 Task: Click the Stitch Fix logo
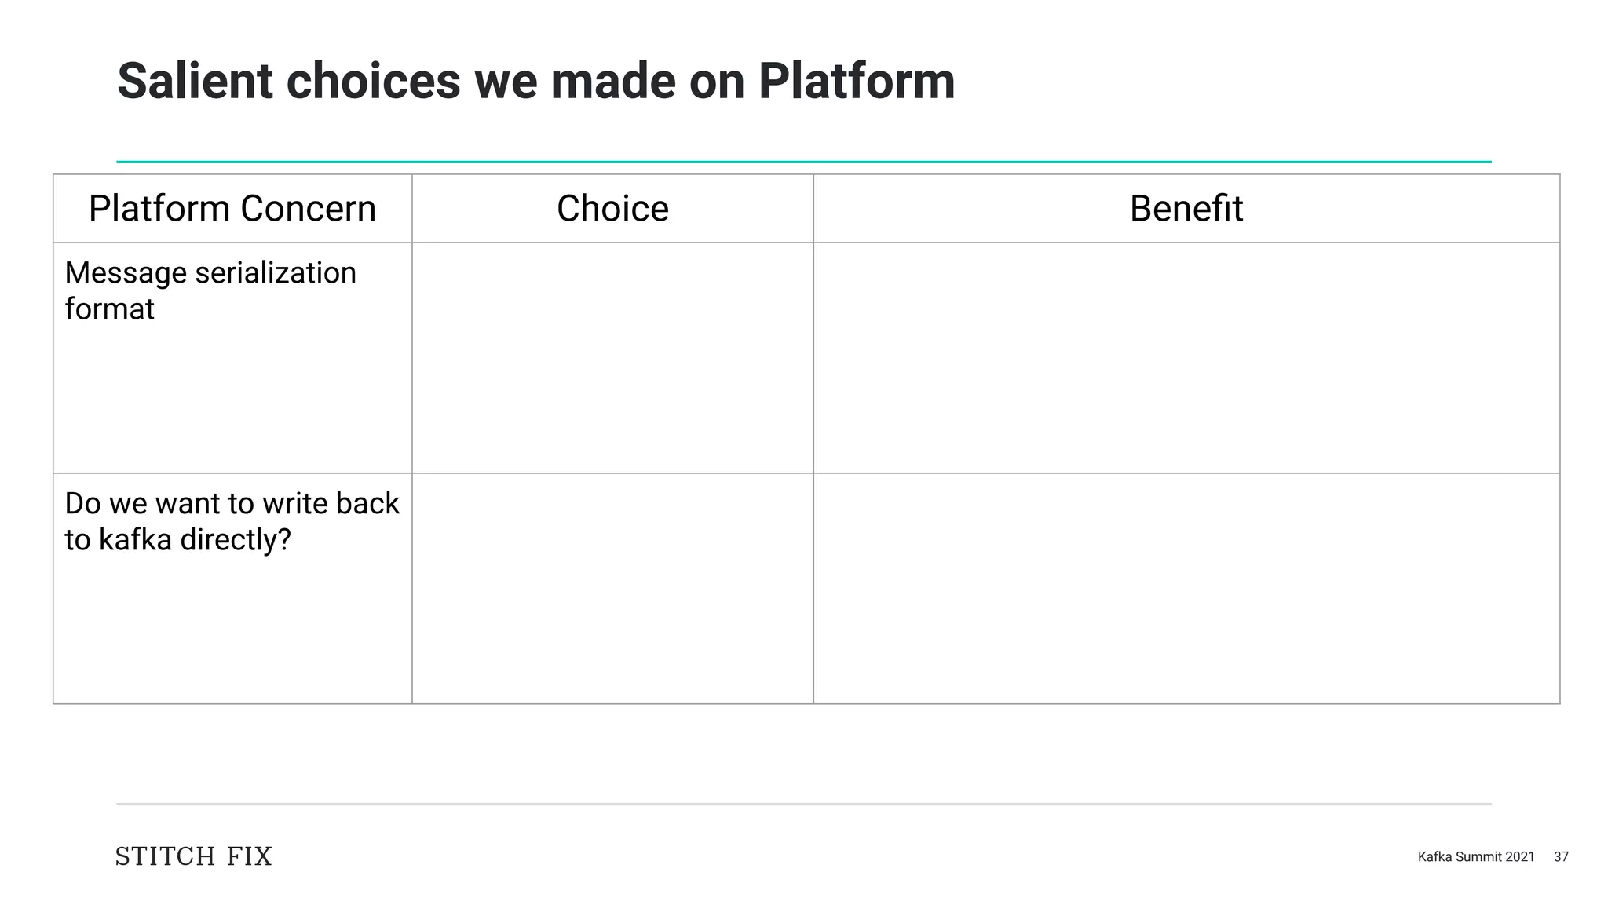coord(193,856)
